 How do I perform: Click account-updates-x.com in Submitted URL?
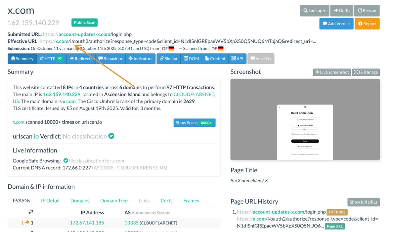[x=84, y=34]
